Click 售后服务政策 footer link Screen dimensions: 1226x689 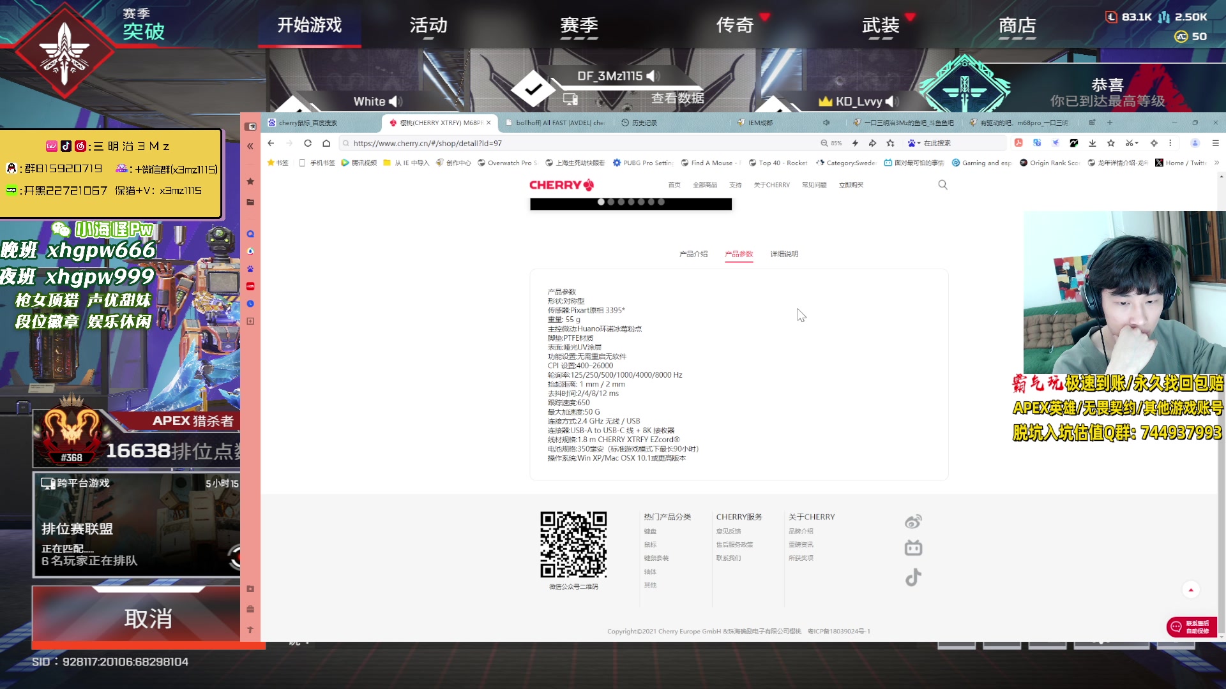click(x=734, y=545)
